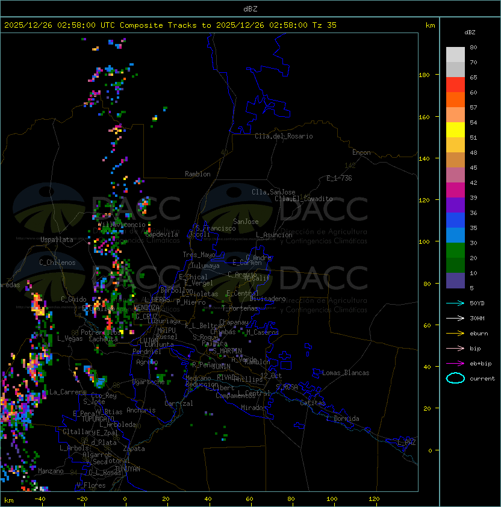Click the 45 label on dBZ scale
The image size is (501, 507).
coord(473,167)
